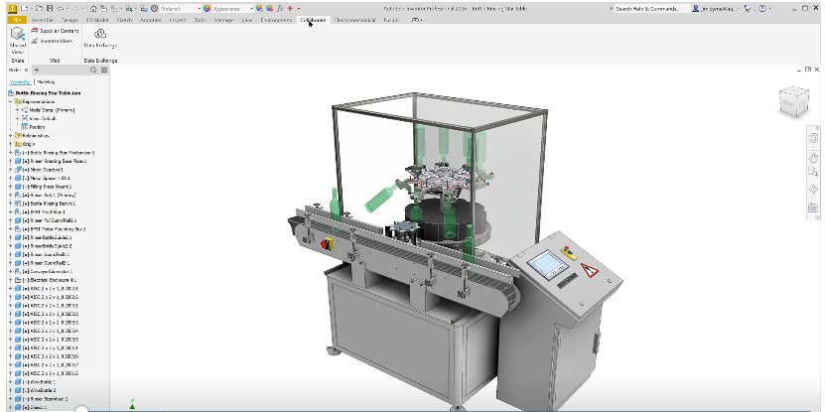Expand the Origin folder node
Image resolution: width=825 pixels, height=412 pixels.
tap(10, 144)
